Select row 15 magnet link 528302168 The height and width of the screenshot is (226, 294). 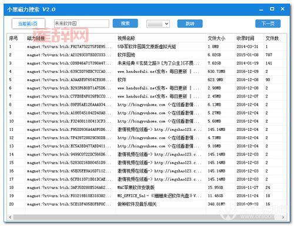pos(69,163)
